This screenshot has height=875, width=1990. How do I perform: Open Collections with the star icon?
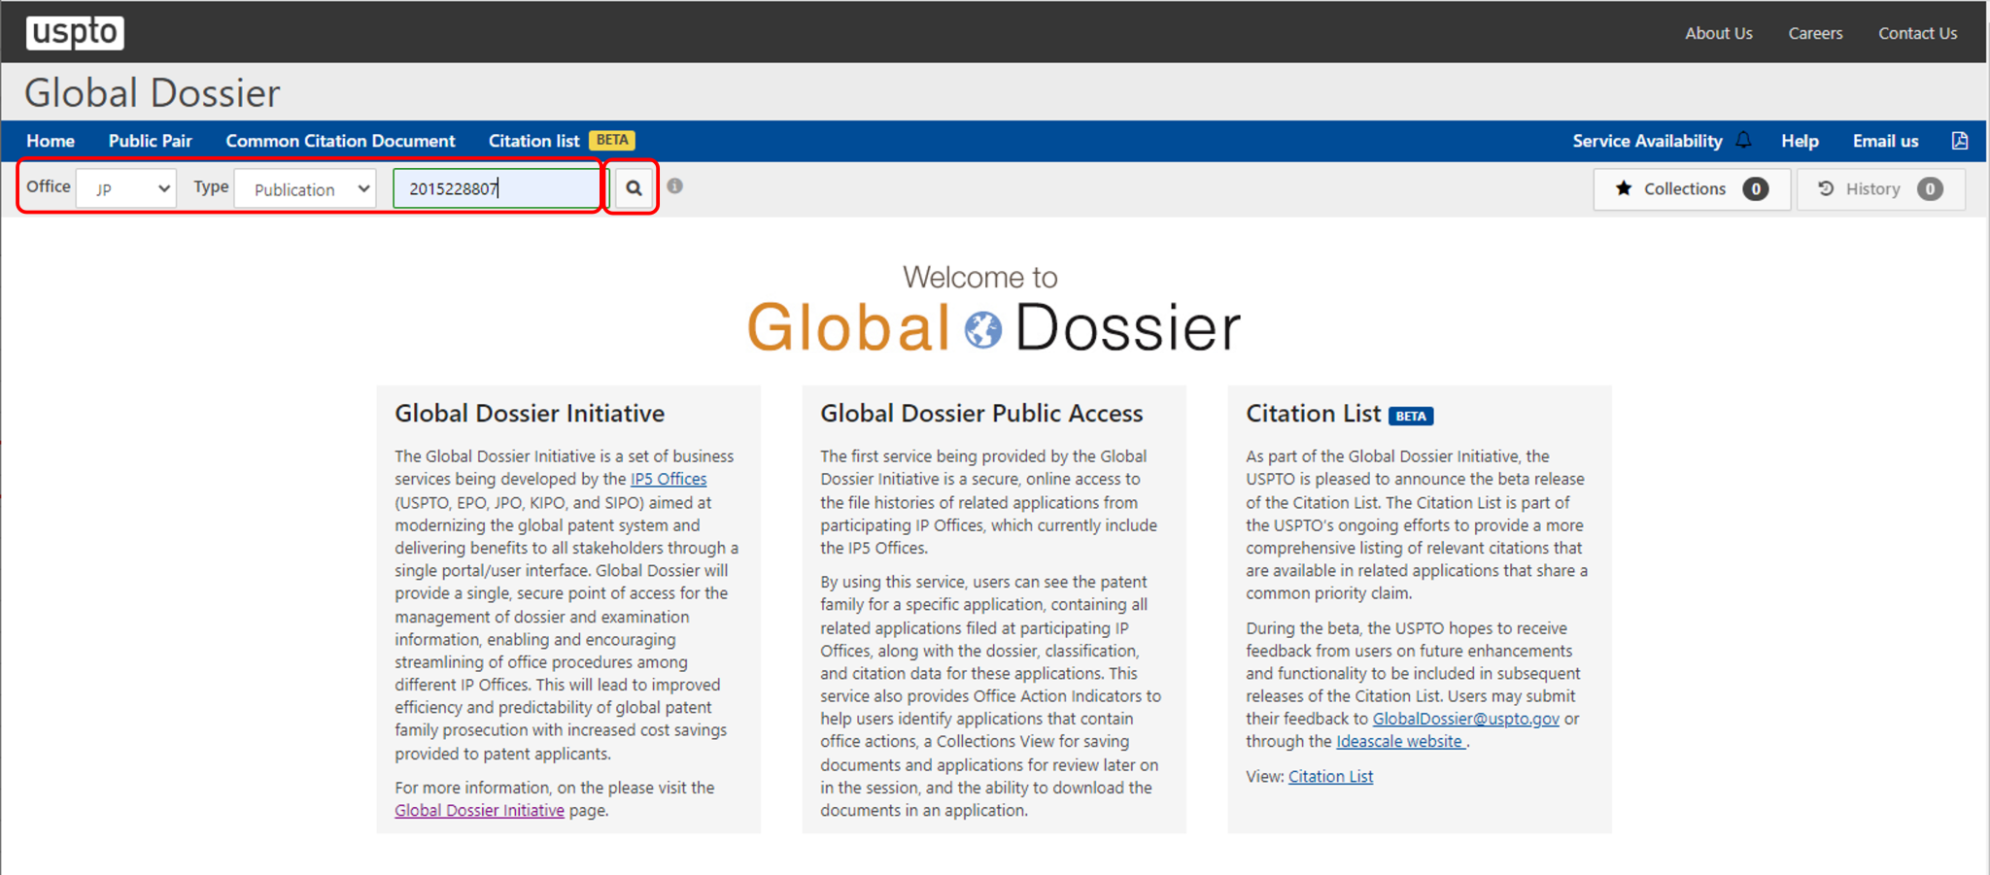tap(1691, 188)
